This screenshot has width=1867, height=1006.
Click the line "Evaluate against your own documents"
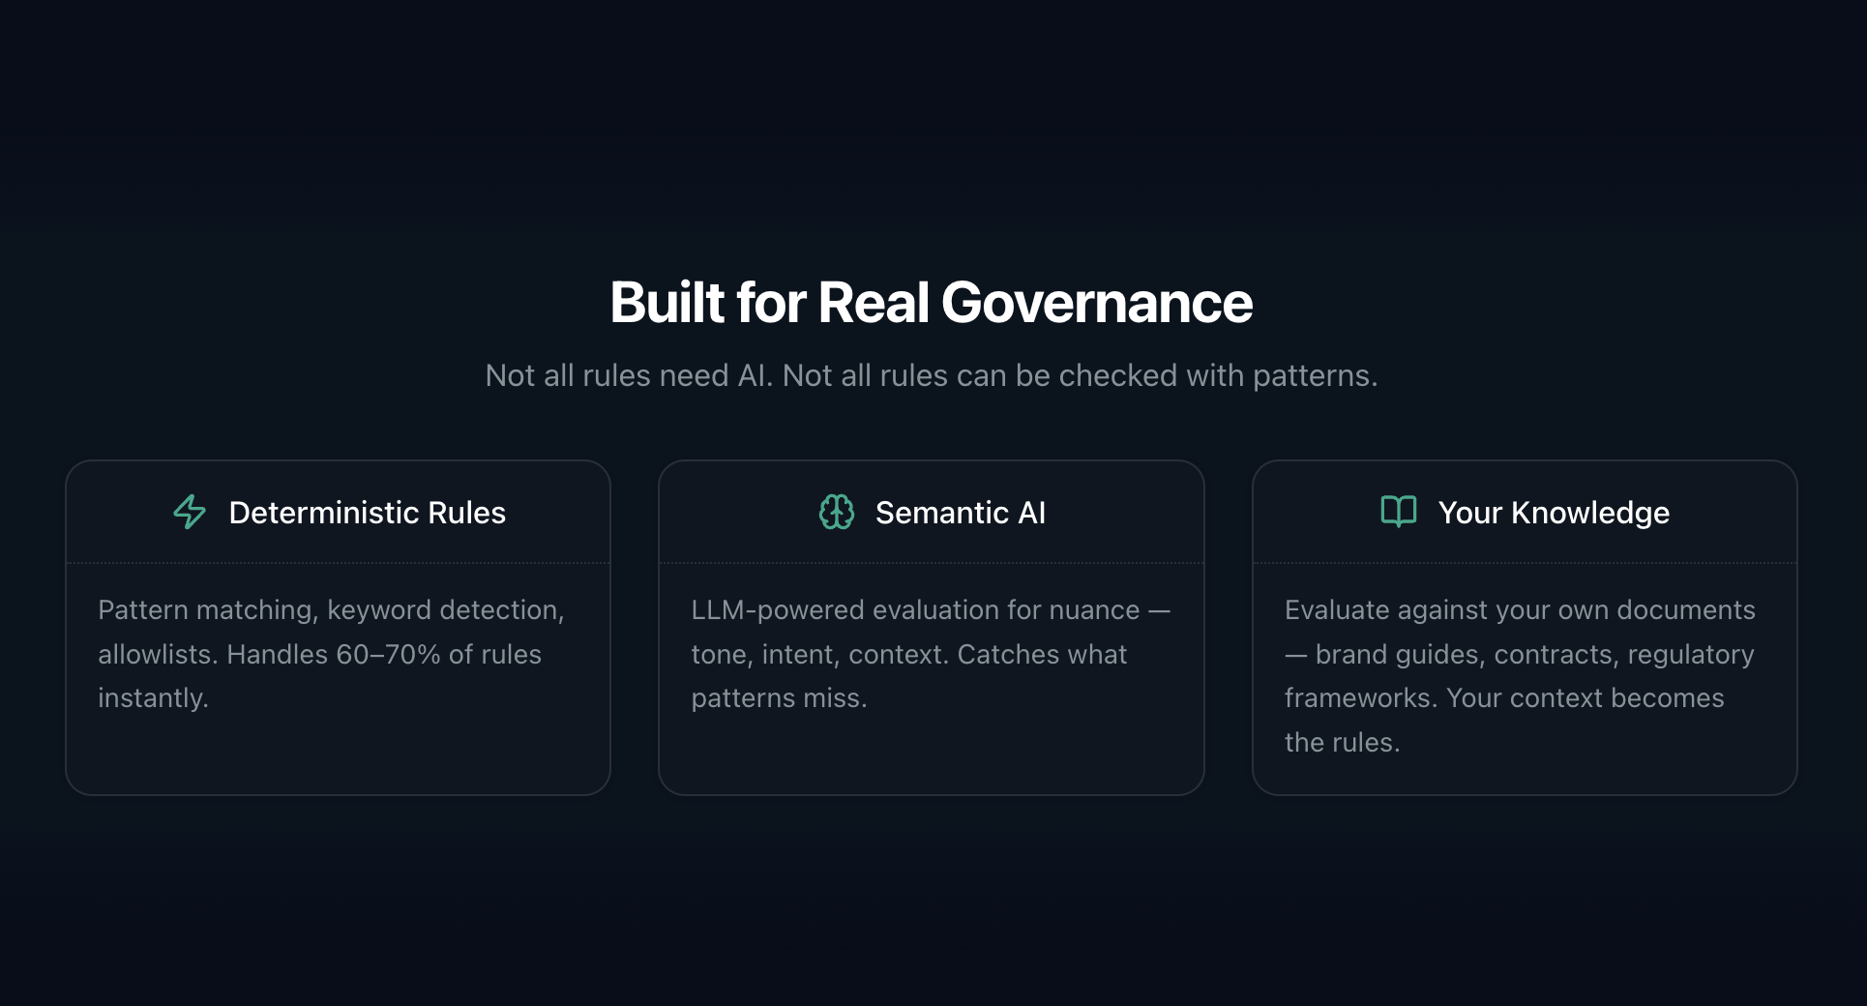[x=1519, y=610]
